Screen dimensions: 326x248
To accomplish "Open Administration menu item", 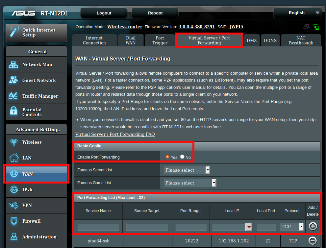I will tap(37, 237).
